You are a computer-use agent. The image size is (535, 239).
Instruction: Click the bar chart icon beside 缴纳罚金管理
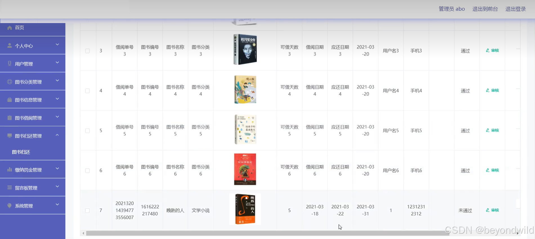coord(10,170)
